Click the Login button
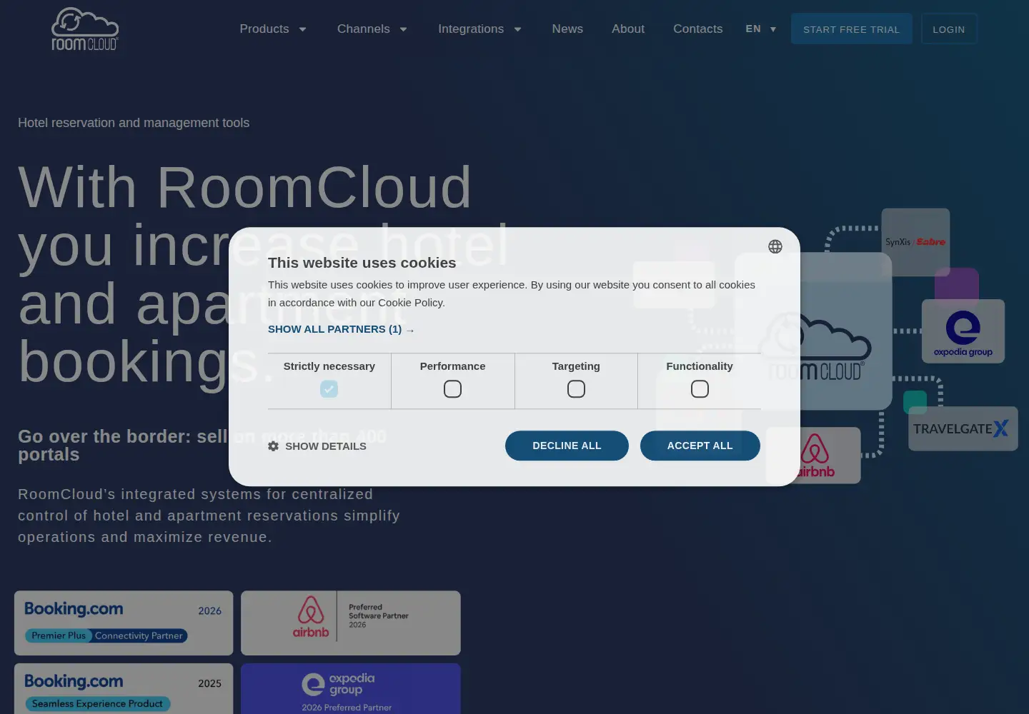The width and height of the screenshot is (1029, 714). [x=949, y=29]
